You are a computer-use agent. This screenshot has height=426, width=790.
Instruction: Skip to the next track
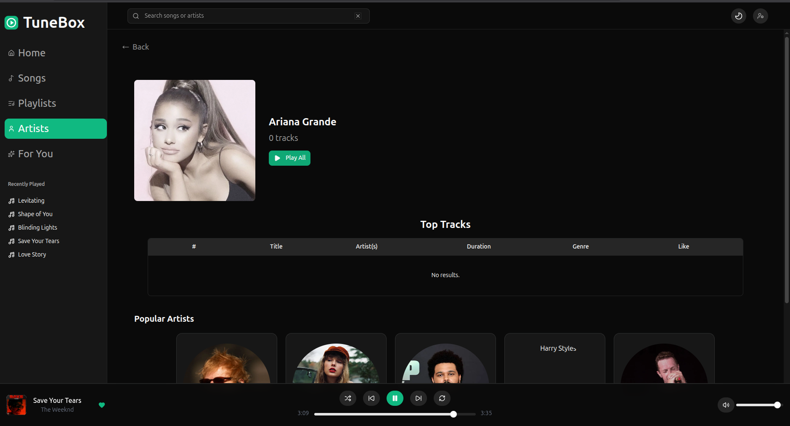point(418,398)
